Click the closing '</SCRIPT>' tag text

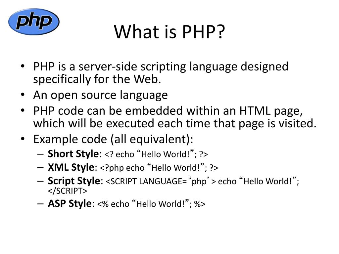click(68, 191)
